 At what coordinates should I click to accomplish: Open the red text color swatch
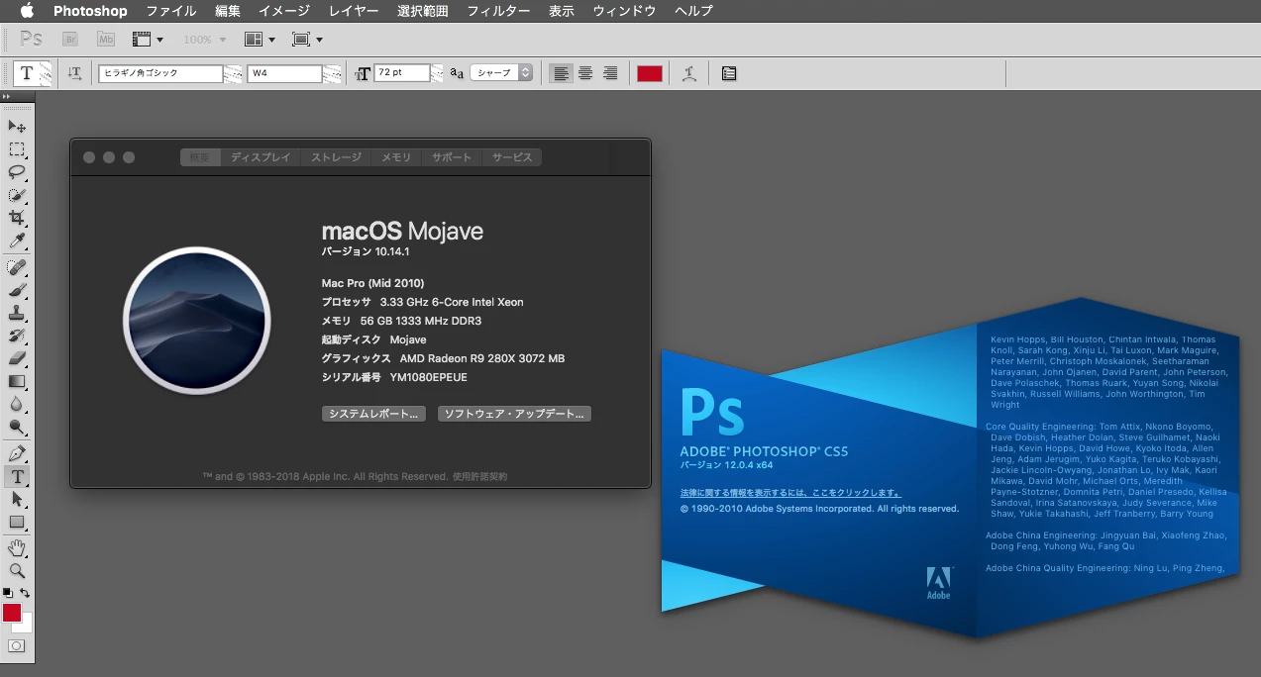pos(649,73)
